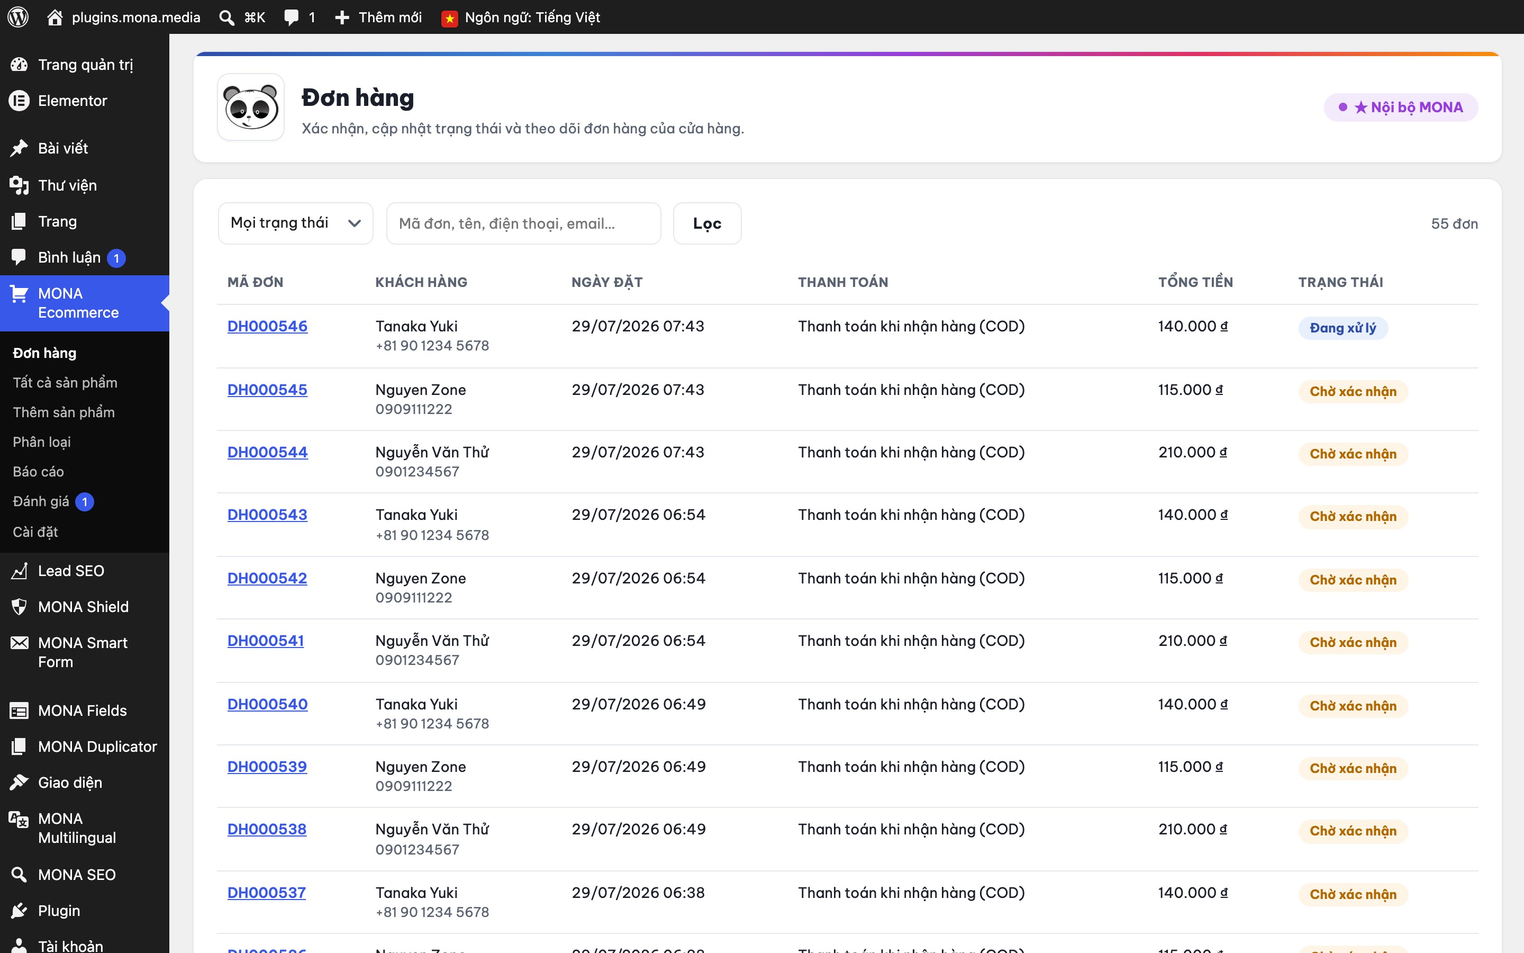
Task: Click Chờ xác nhận badge for DH000545
Action: pos(1353,391)
